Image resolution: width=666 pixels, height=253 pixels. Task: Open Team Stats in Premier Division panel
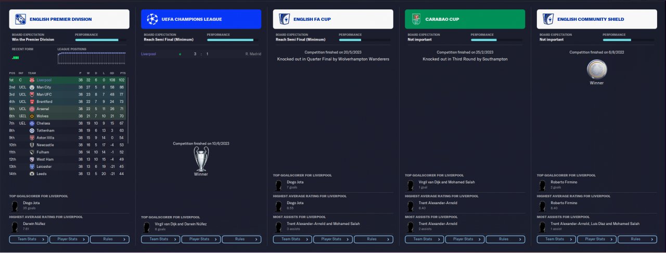tap(29, 239)
